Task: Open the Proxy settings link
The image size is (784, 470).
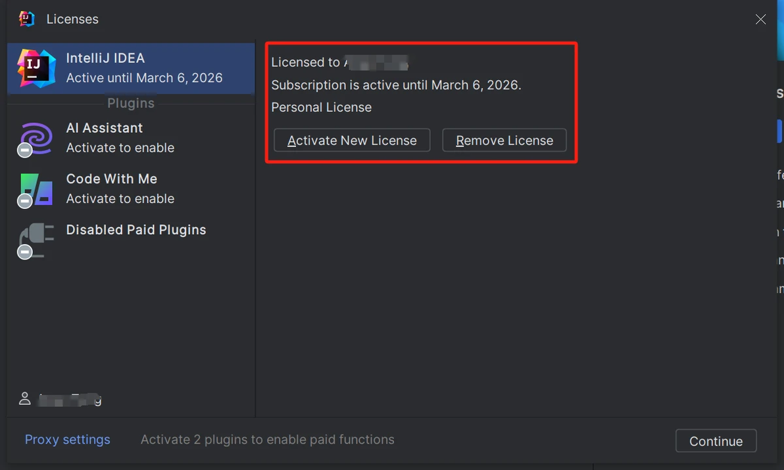Action: (67, 440)
